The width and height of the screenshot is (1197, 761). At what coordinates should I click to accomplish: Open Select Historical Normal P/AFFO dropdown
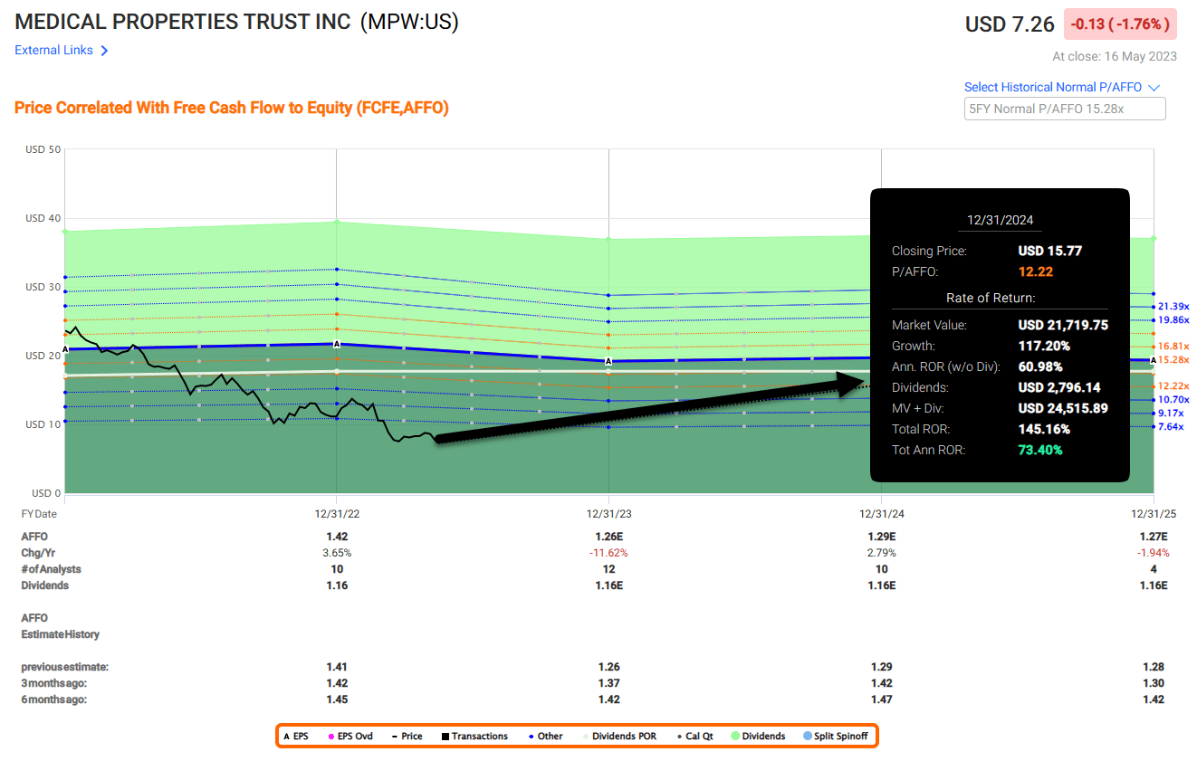point(1062,88)
